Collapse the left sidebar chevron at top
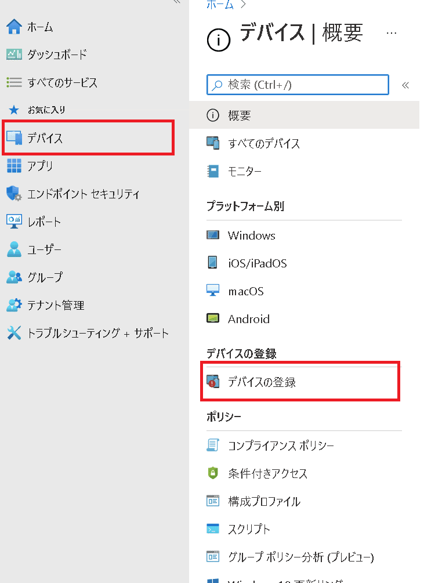Image resolution: width=442 pixels, height=583 pixels. 177,2
